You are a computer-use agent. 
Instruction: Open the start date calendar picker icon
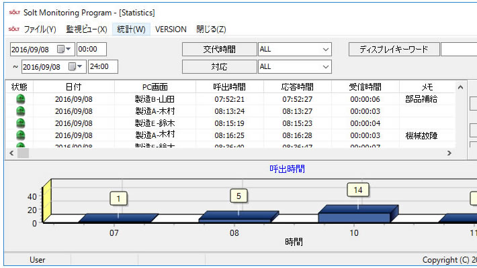pyautogui.click(x=62, y=49)
